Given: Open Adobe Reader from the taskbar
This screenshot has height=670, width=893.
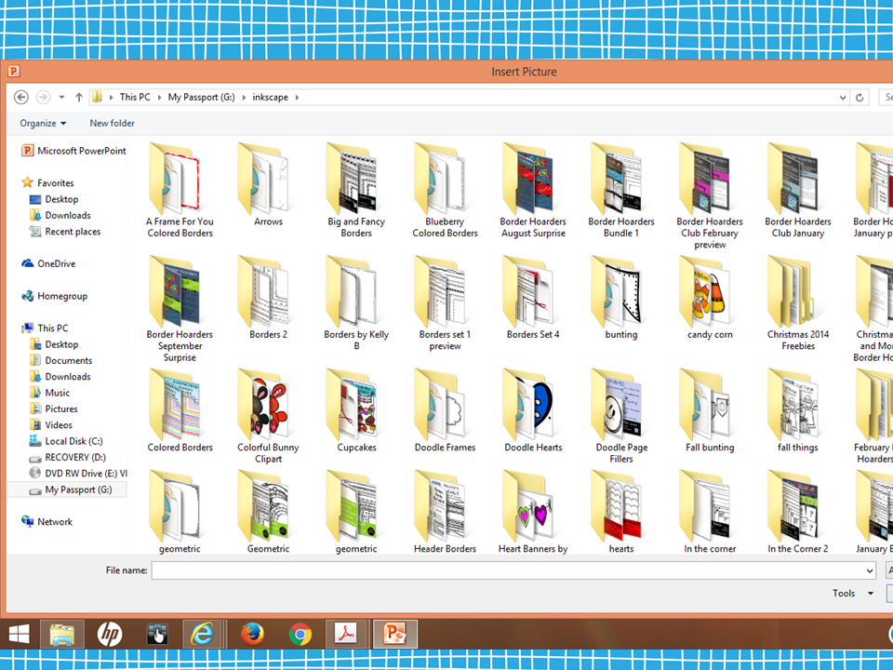Looking at the screenshot, I should click(x=347, y=634).
